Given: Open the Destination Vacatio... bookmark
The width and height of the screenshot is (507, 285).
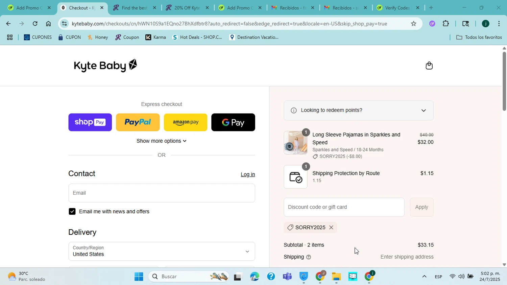Looking at the screenshot, I should [254, 38].
